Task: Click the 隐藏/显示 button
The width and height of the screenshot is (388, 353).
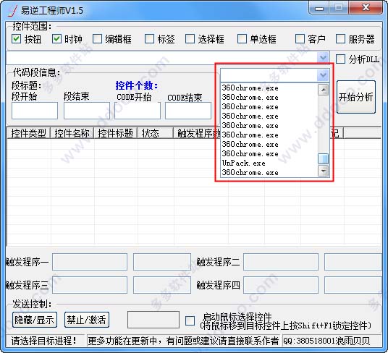Action: pos(35,320)
